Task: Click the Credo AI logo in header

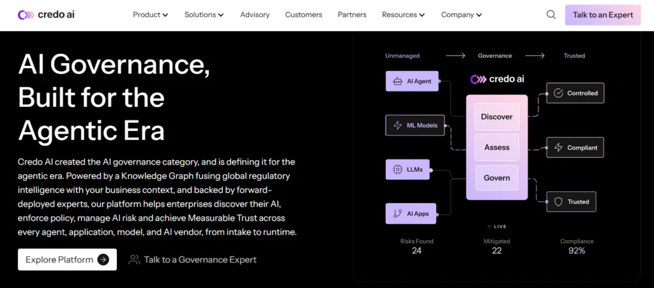Action: [46, 15]
